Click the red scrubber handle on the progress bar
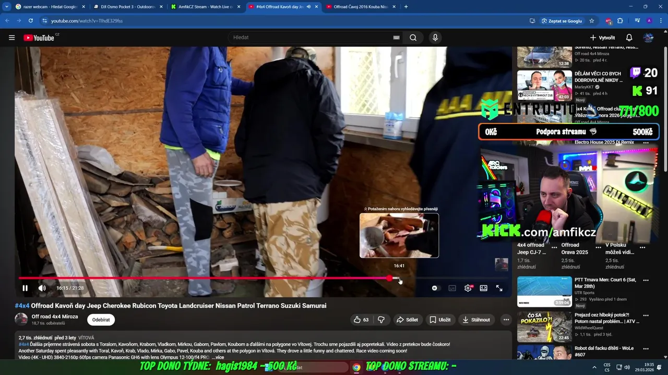The width and height of the screenshot is (668, 375). click(389, 278)
